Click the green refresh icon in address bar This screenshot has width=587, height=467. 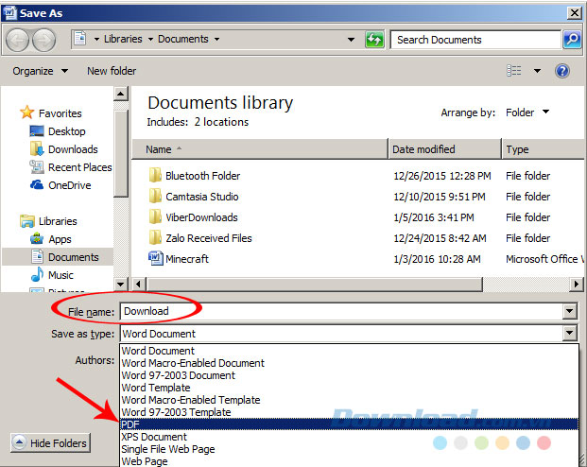pyautogui.click(x=374, y=40)
